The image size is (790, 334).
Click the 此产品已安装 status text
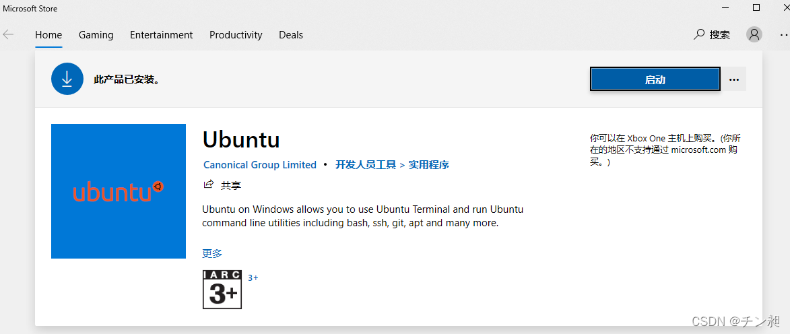point(127,79)
